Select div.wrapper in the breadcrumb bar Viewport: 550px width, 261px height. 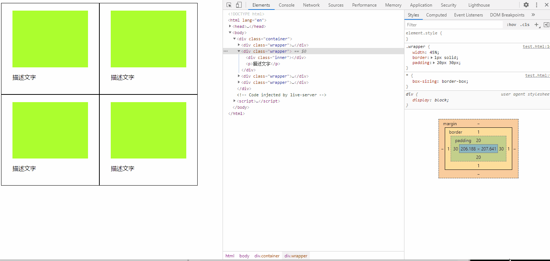(296, 256)
